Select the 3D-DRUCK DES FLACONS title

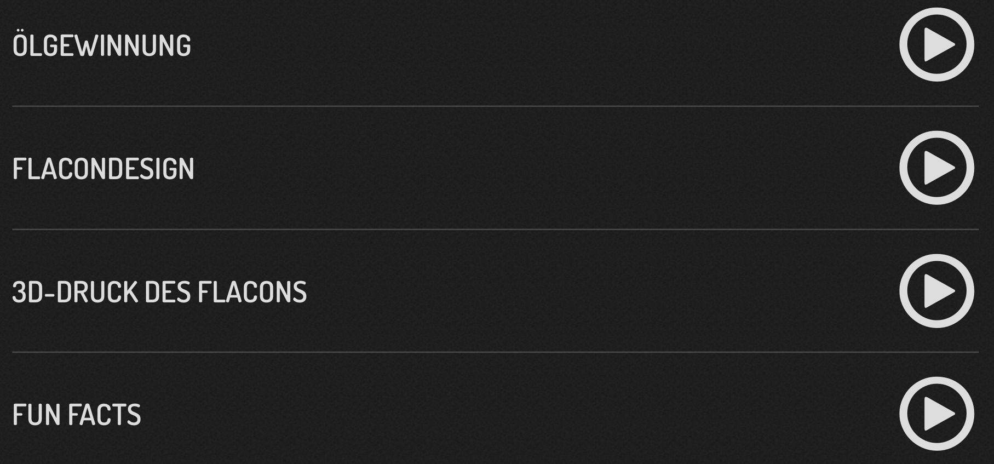[x=159, y=292]
